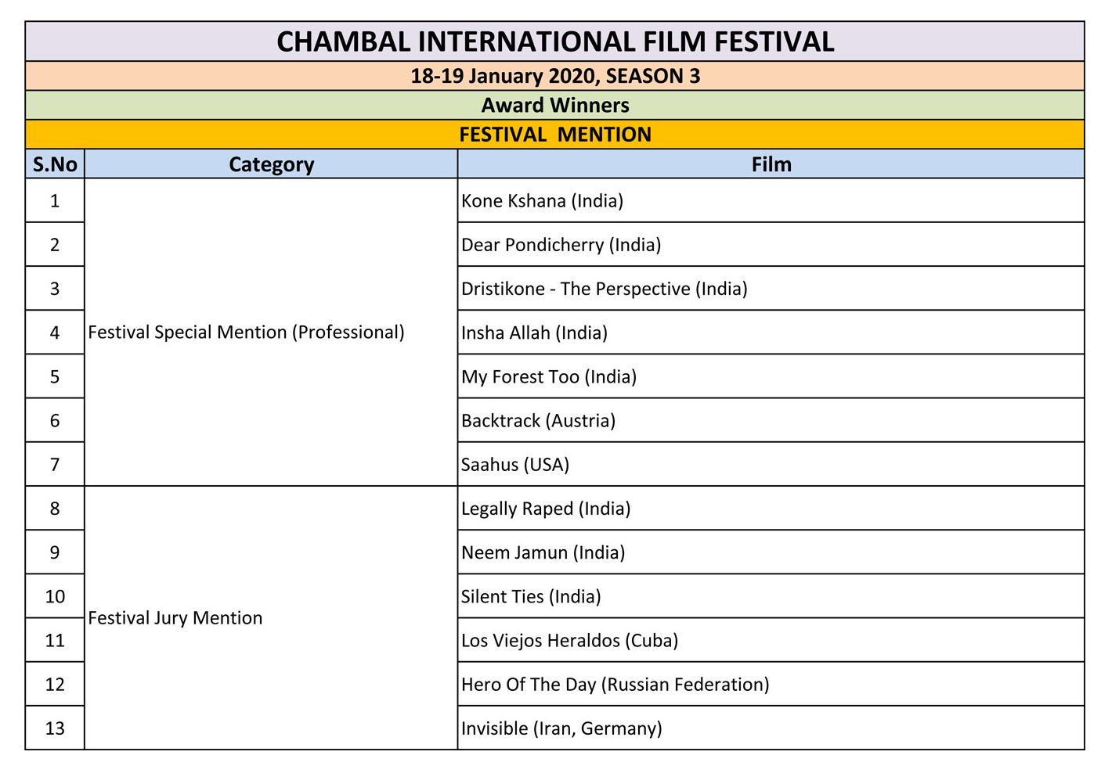Viewport: 1101px width, 766px height.
Task: Select the Dear Pondicherry (India) cell
Action: coord(771,244)
